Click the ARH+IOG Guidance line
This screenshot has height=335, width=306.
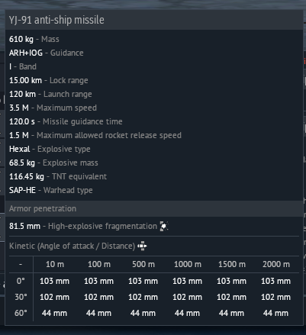(x=47, y=53)
